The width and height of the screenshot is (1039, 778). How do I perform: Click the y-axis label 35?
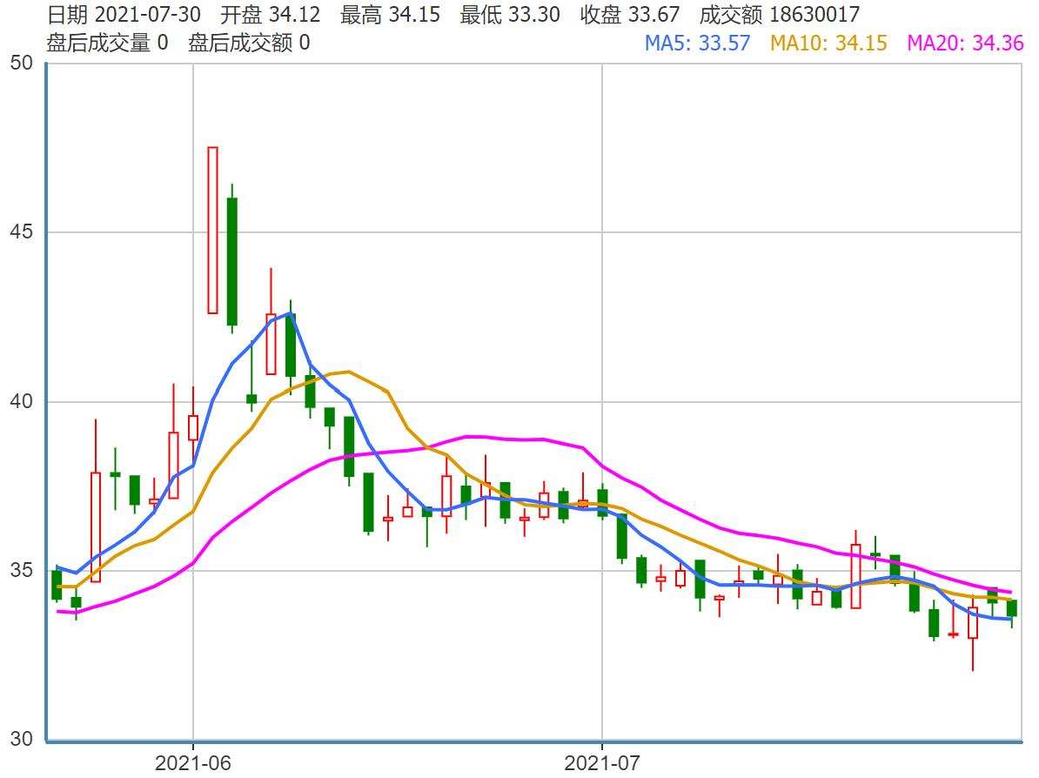[x=21, y=570]
